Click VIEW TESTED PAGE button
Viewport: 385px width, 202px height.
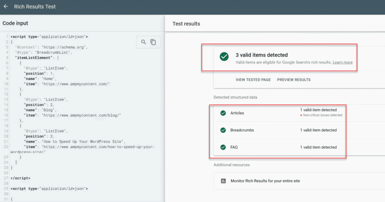point(253,80)
